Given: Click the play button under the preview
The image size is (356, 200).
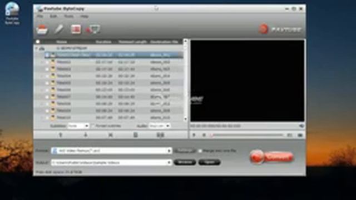Looking at the screenshot, I should pyautogui.click(x=194, y=135).
